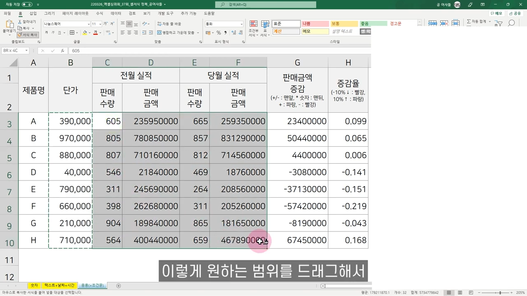Increase decimal places icon

[x=233, y=32]
